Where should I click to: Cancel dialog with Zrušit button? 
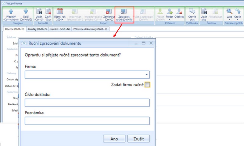coord(138,139)
